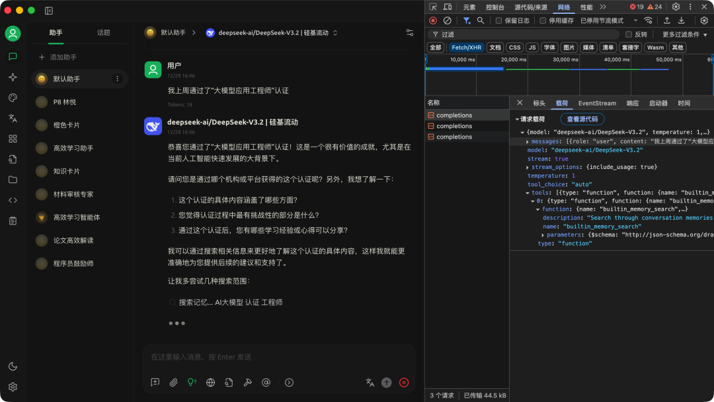
Task: Click the 查看源代码 button
Action: tap(582, 119)
